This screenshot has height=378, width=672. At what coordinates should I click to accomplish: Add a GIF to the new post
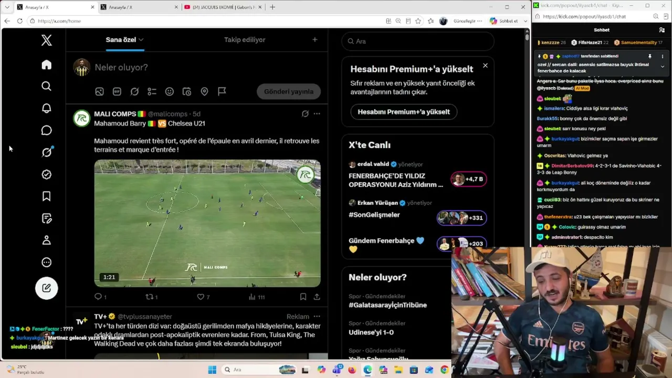[x=117, y=91]
